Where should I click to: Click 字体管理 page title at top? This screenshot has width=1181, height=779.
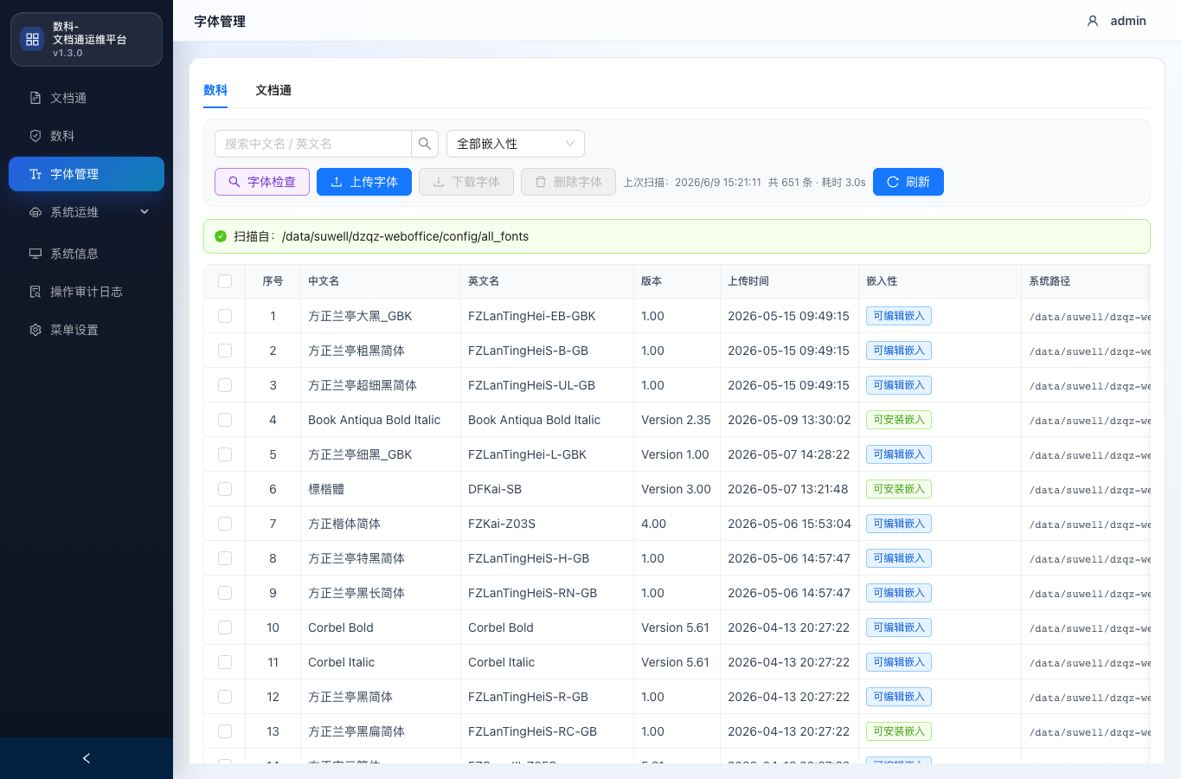coord(220,21)
